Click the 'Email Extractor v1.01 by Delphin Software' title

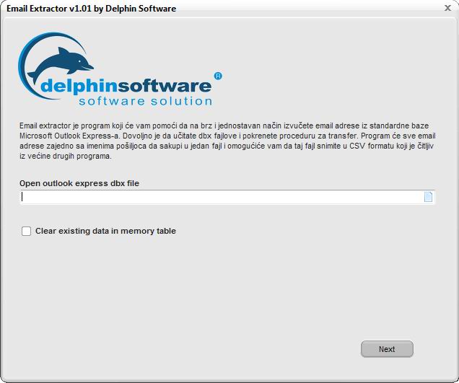tap(91, 9)
